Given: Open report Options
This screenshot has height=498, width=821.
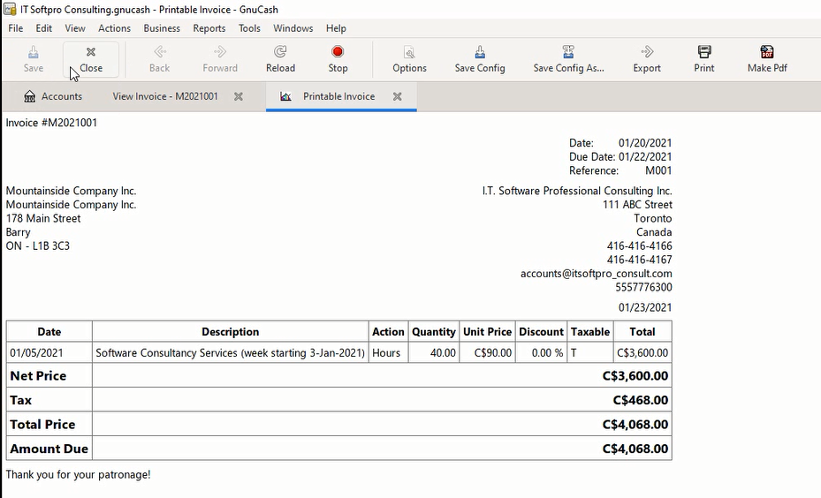Looking at the screenshot, I should [409, 58].
